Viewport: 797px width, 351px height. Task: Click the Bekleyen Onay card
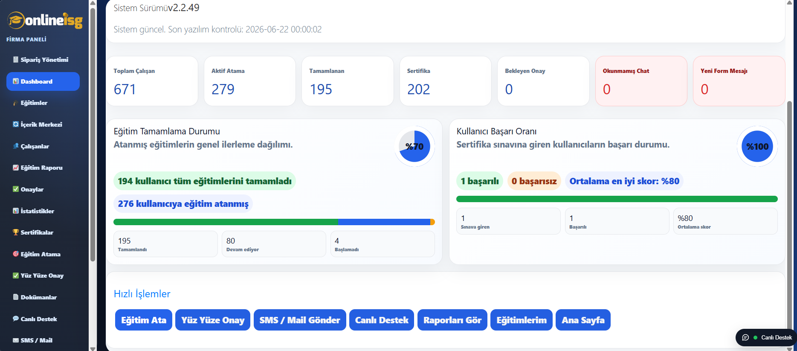point(543,81)
